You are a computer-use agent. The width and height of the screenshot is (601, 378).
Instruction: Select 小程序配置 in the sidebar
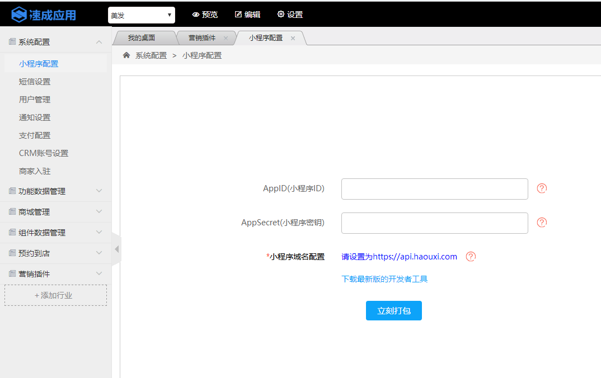pos(39,64)
